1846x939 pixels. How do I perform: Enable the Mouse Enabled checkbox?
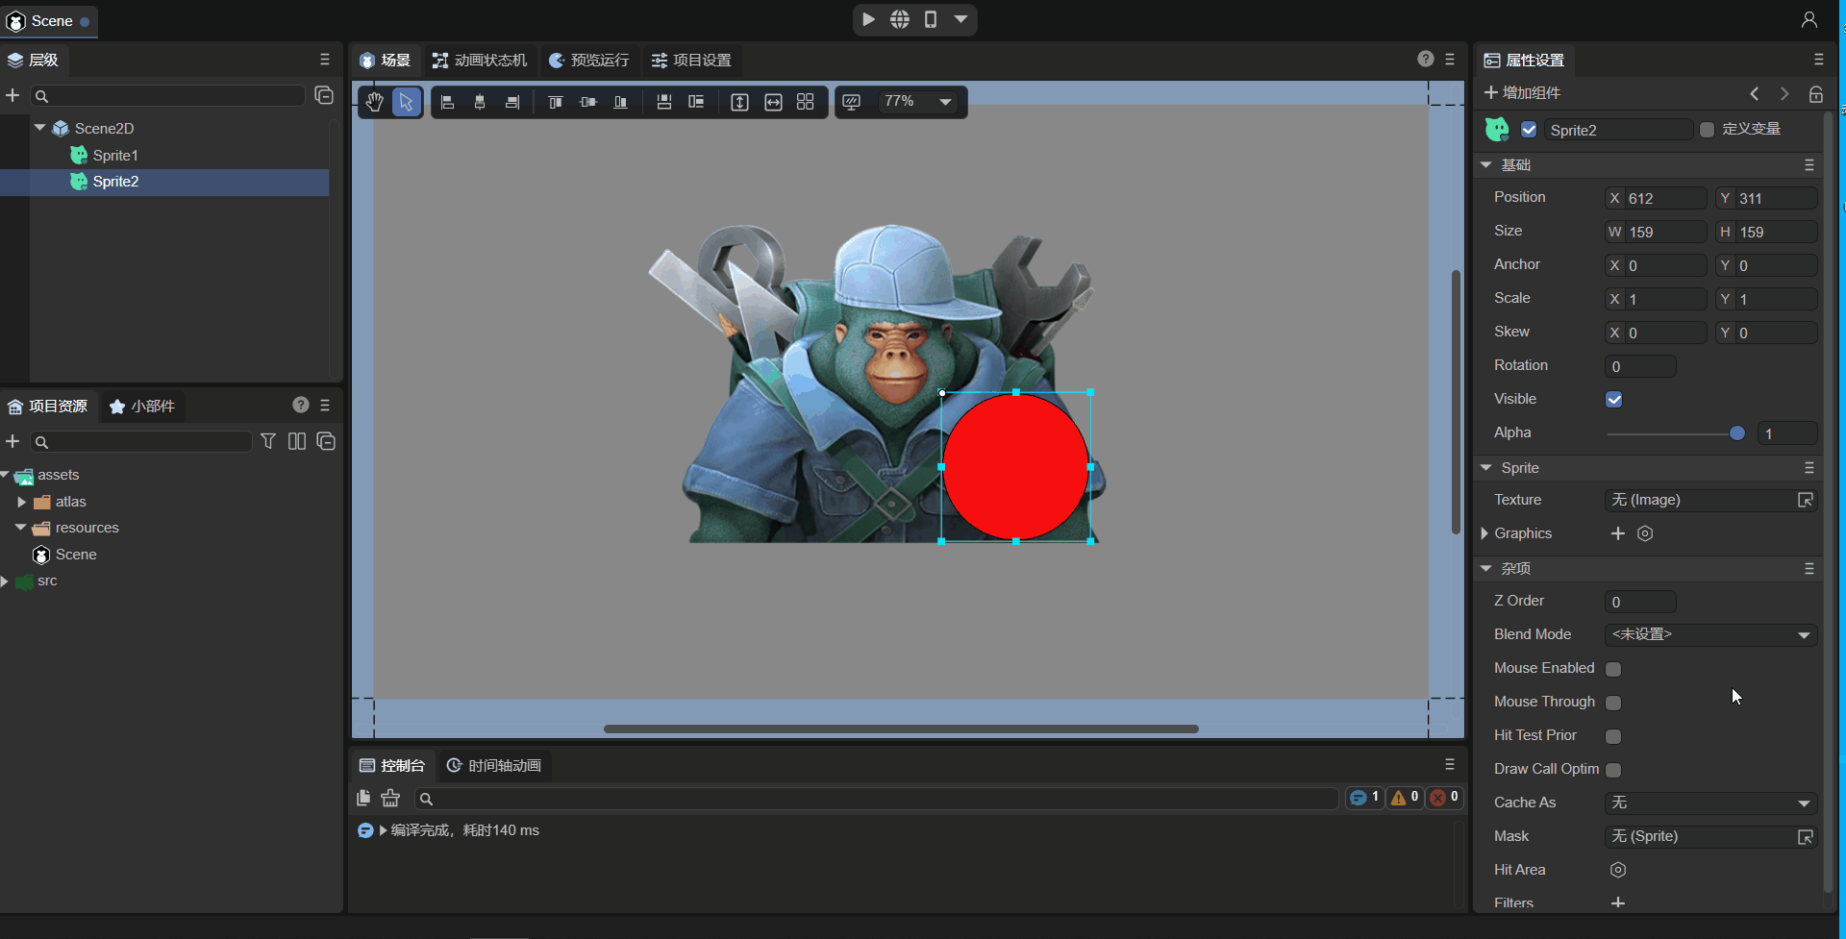(x=1613, y=669)
